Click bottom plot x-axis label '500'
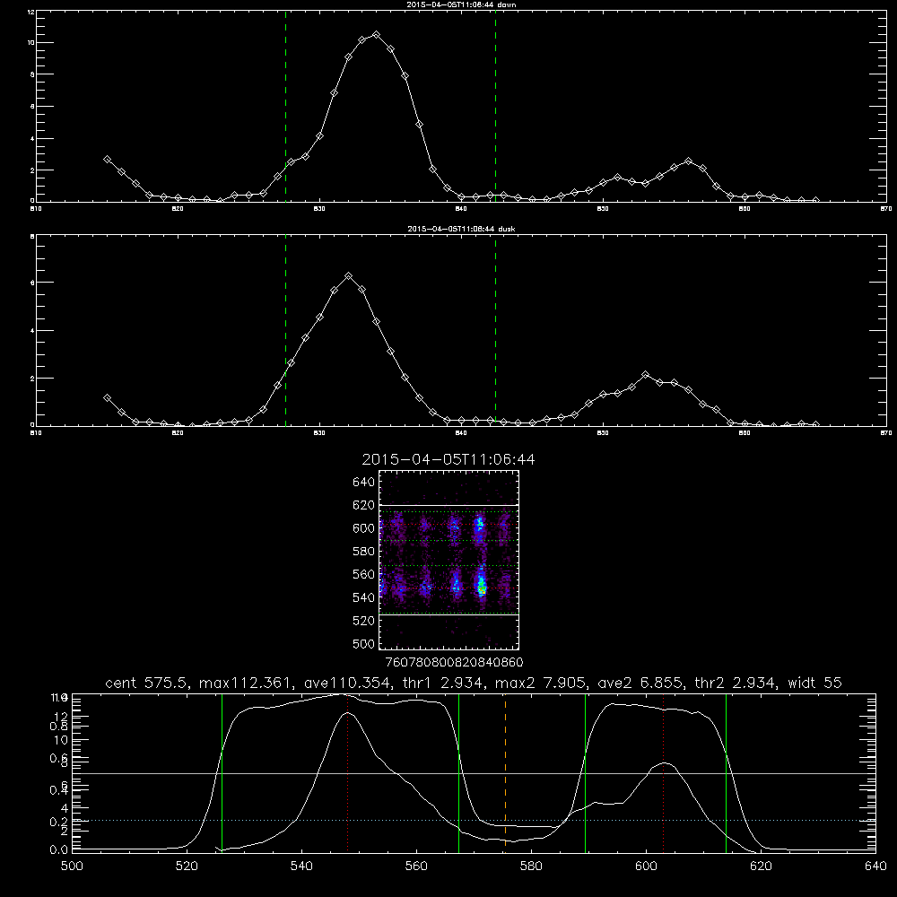 click(72, 867)
